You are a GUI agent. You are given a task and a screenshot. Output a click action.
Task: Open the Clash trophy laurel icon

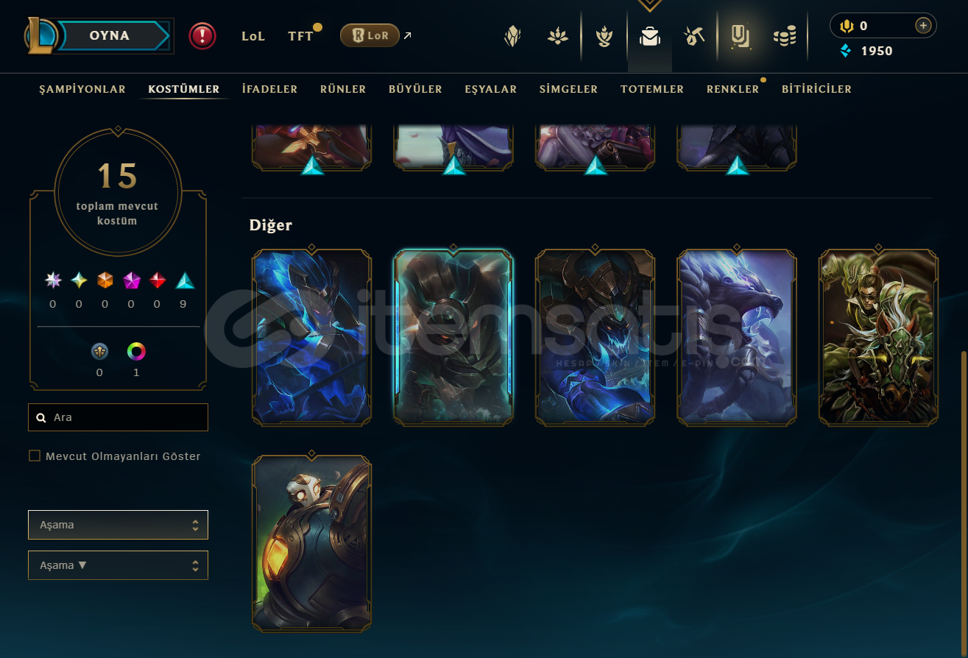click(604, 36)
